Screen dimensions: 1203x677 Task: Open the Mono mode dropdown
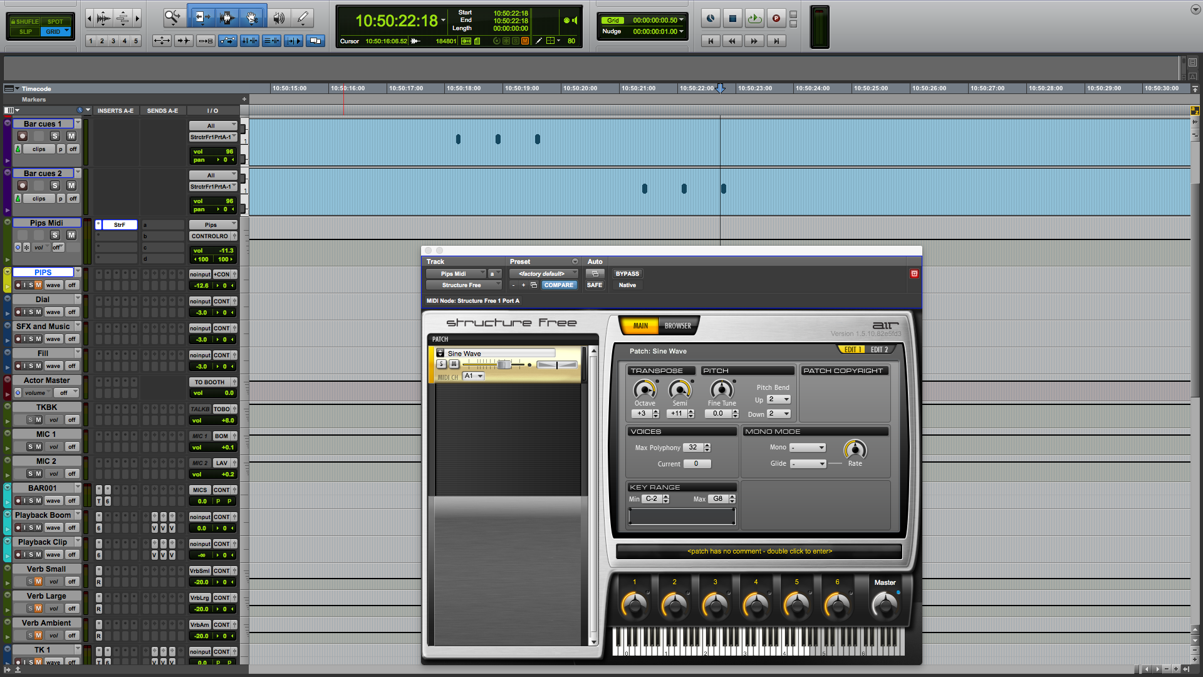[x=808, y=448]
